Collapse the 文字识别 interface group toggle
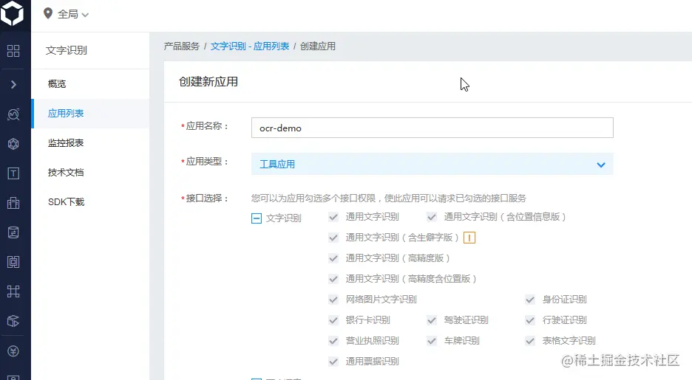Viewport: 692px width, 380px height. click(x=257, y=218)
